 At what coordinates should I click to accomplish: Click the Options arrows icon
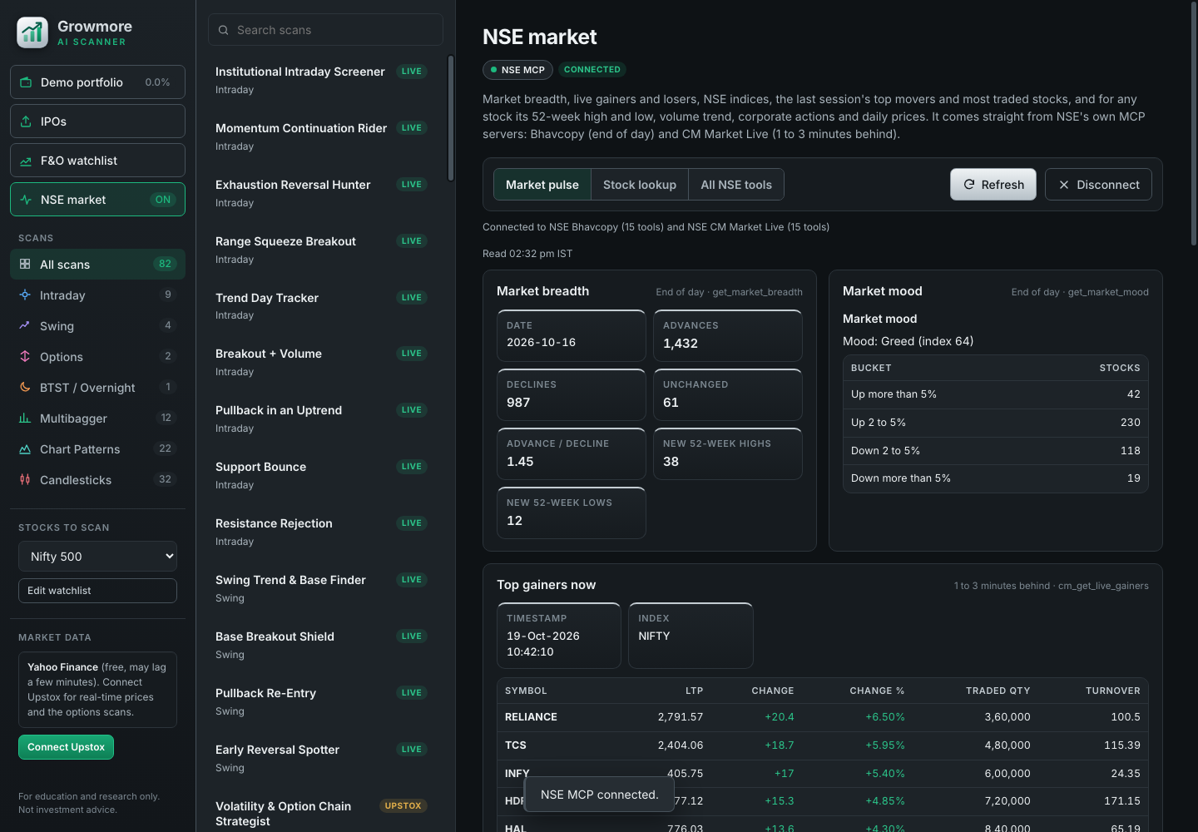25,357
